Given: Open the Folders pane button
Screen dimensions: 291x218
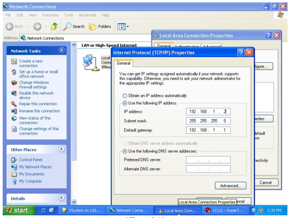Looking at the screenshot, I should [100, 27].
